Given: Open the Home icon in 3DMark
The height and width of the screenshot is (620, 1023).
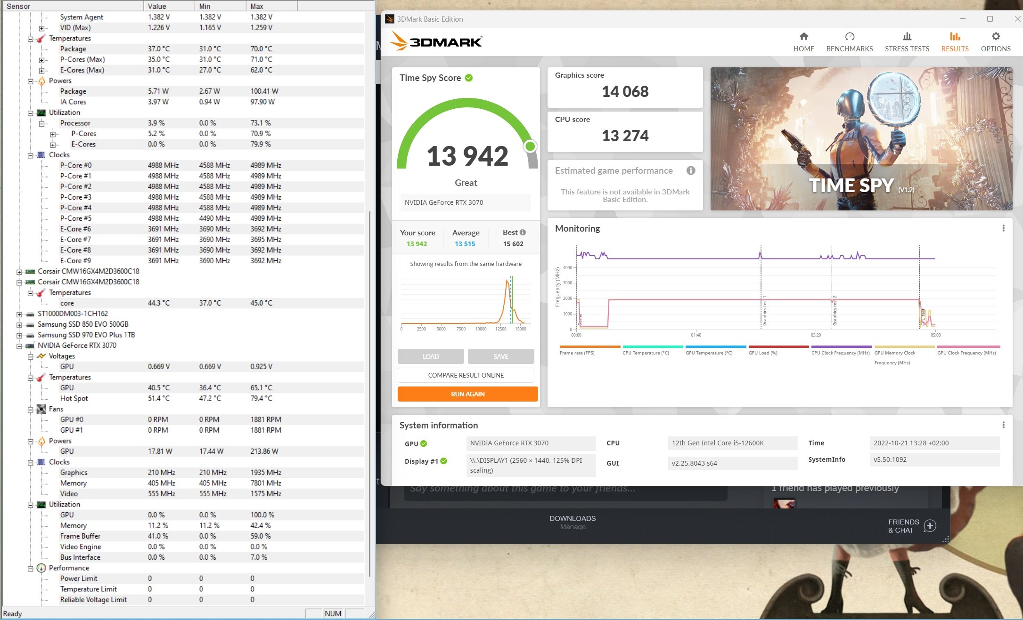Looking at the screenshot, I should pyautogui.click(x=803, y=36).
